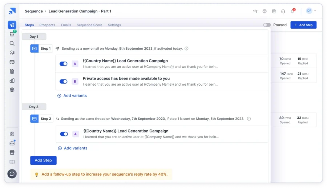Switch to the Prospects tab
Viewport: 327px width, 188px height.
pyautogui.click(x=47, y=25)
